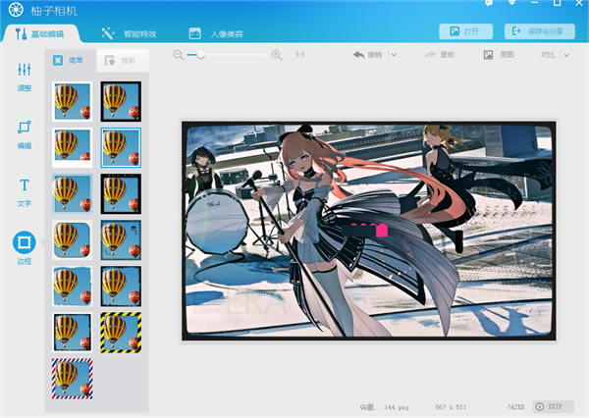
Task: Open the 调整 adjust sliders tool
Action: tap(25, 77)
